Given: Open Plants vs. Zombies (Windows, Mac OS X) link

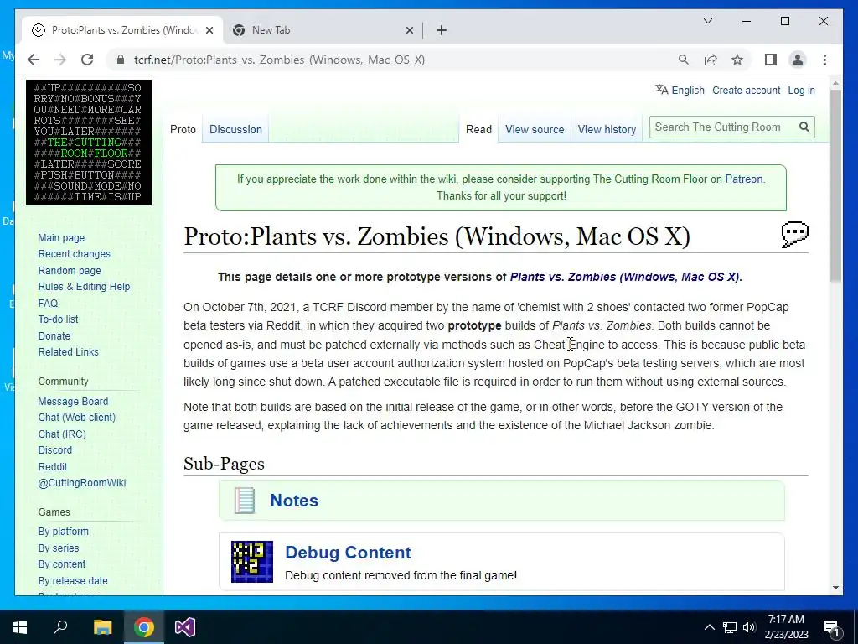Looking at the screenshot, I should (623, 277).
